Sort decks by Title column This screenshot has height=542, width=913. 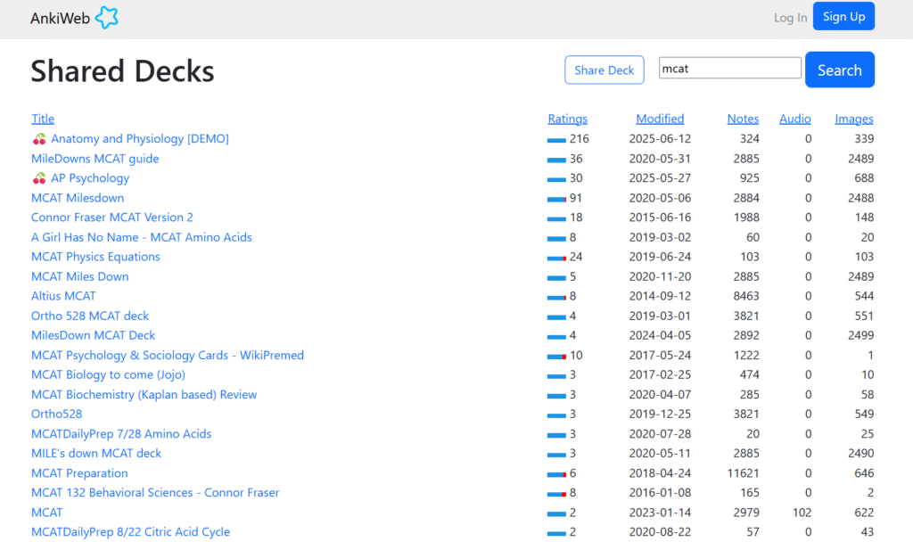pyautogui.click(x=43, y=119)
